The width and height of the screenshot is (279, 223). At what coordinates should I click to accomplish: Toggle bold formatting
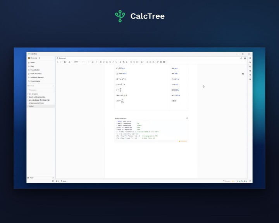click(x=101, y=62)
